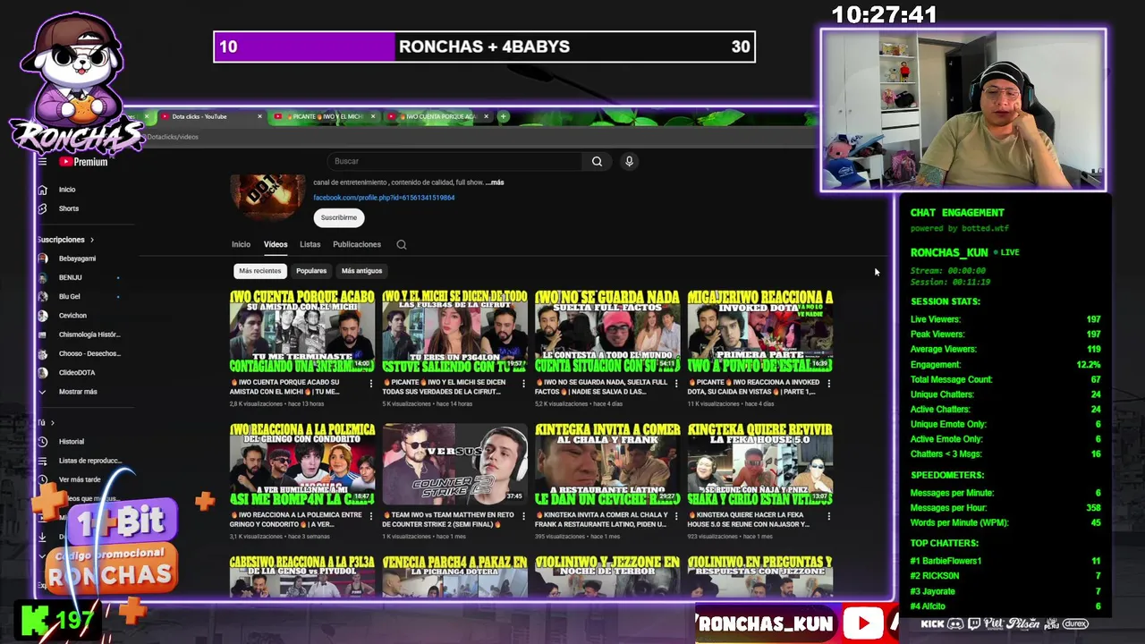
Task: Open more options for IWO Y EL MICHI video
Action: 523,384
